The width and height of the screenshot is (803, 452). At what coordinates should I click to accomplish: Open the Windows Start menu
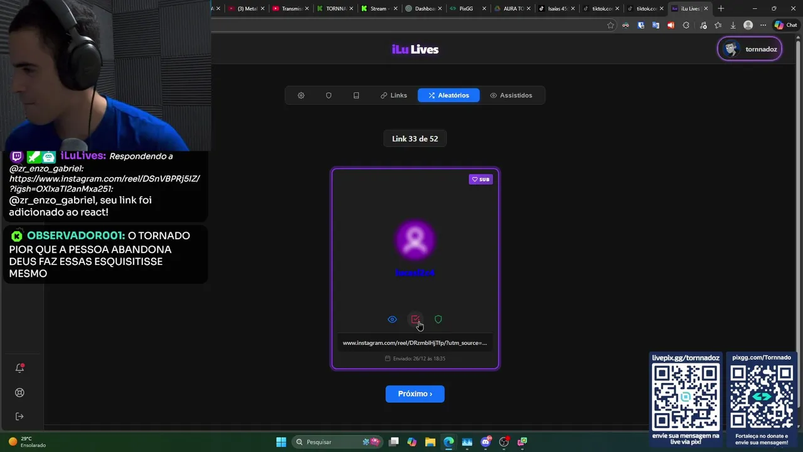click(x=281, y=442)
